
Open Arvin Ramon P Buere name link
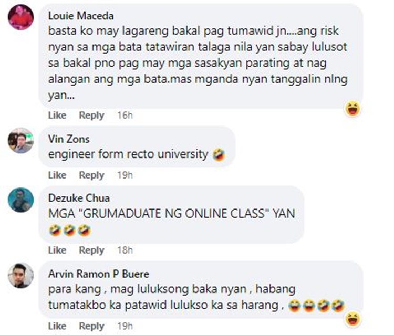click(x=99, y=274)
